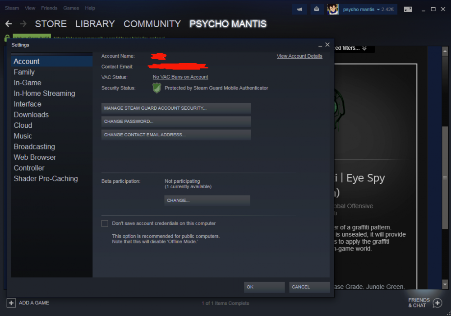Click Manage Steam Guard Account Security button

176,108
